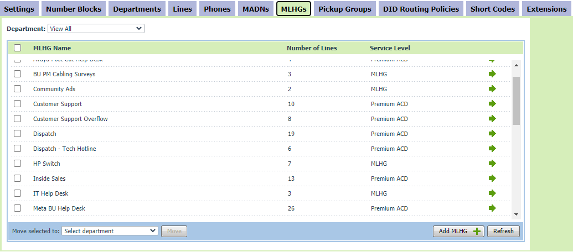The width and height of the screenshot is (573, 252).
Task: Click the HP Switch name
Action: tap(47, 164)
